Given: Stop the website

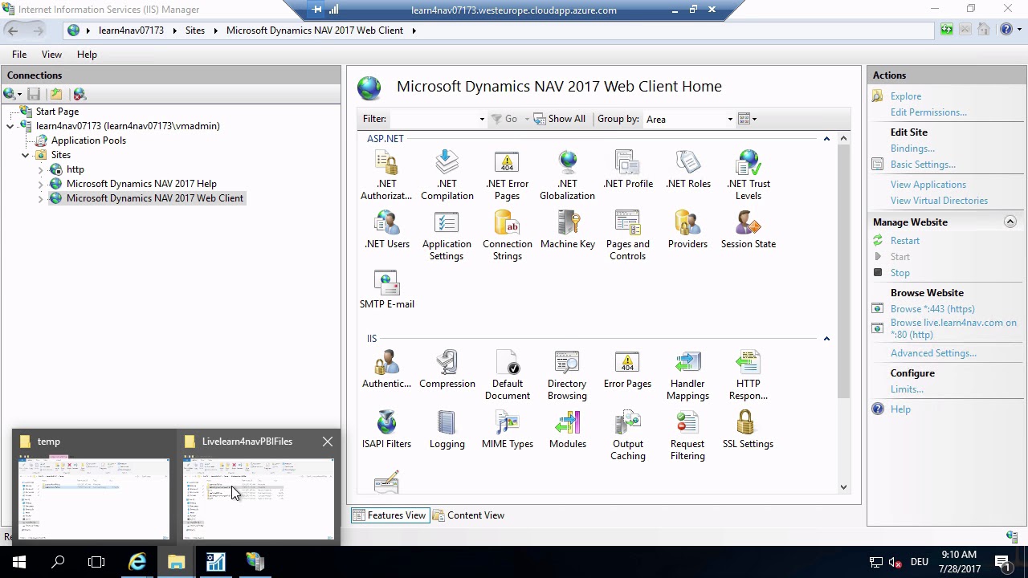Looking at the screenshot, I should click(899, 273).
